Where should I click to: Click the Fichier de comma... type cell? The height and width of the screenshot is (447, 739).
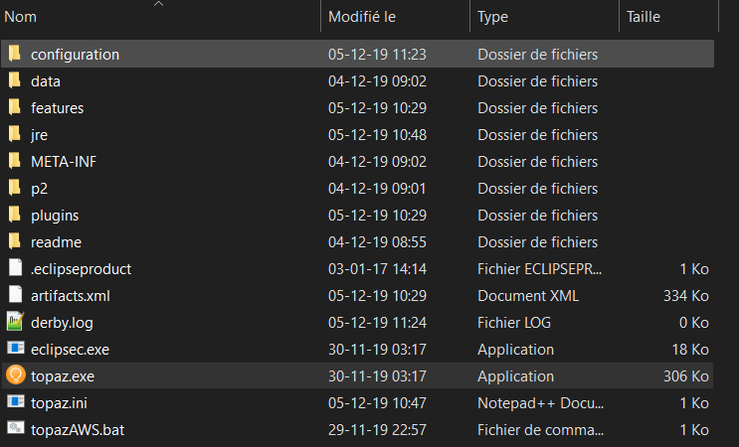pos(541,430)
